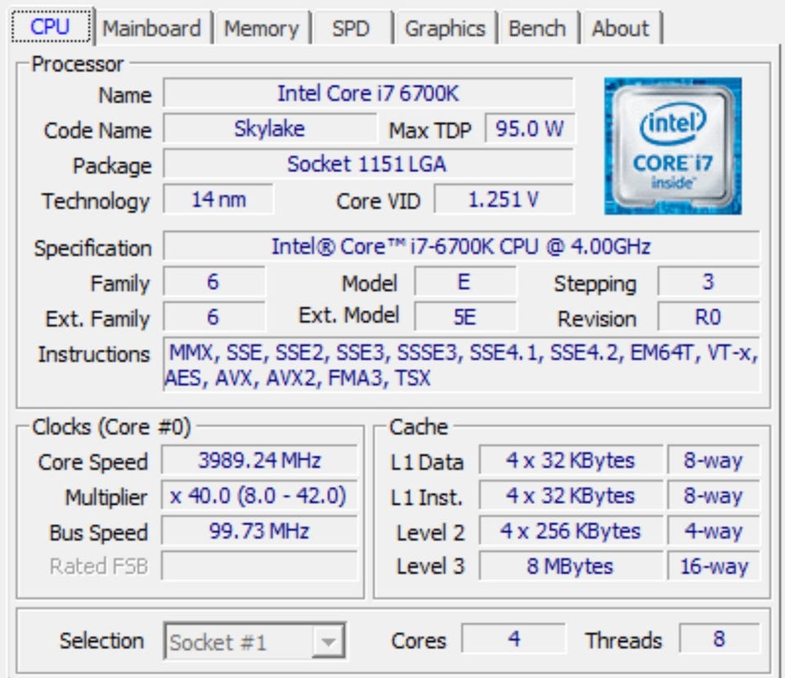The image size is (785, 678).
Task: Open the Mainboard tab
Action: coord(152,28)
